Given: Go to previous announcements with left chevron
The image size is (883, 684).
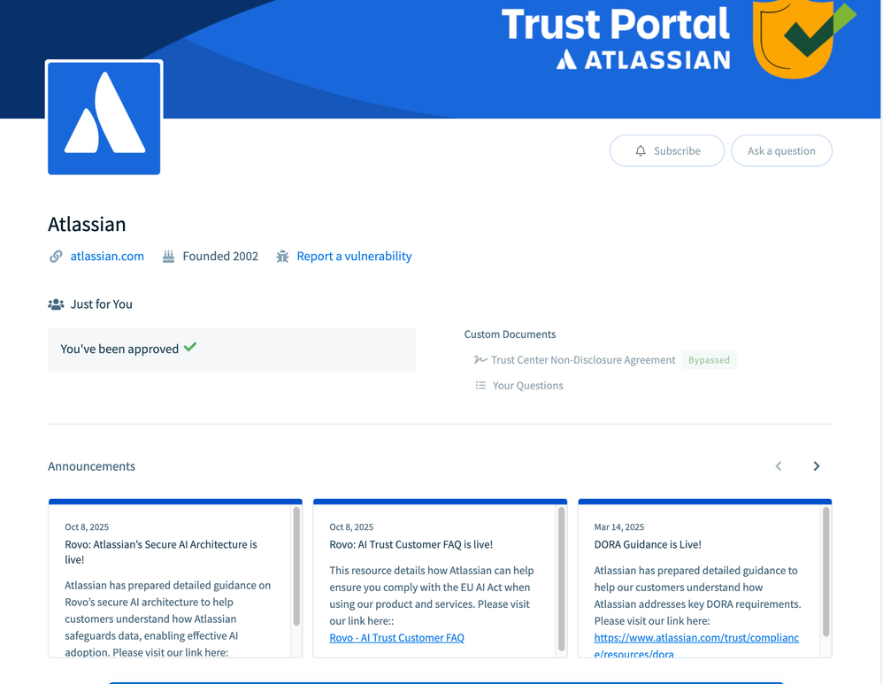Looking at the screenshot, I should 779,466.
